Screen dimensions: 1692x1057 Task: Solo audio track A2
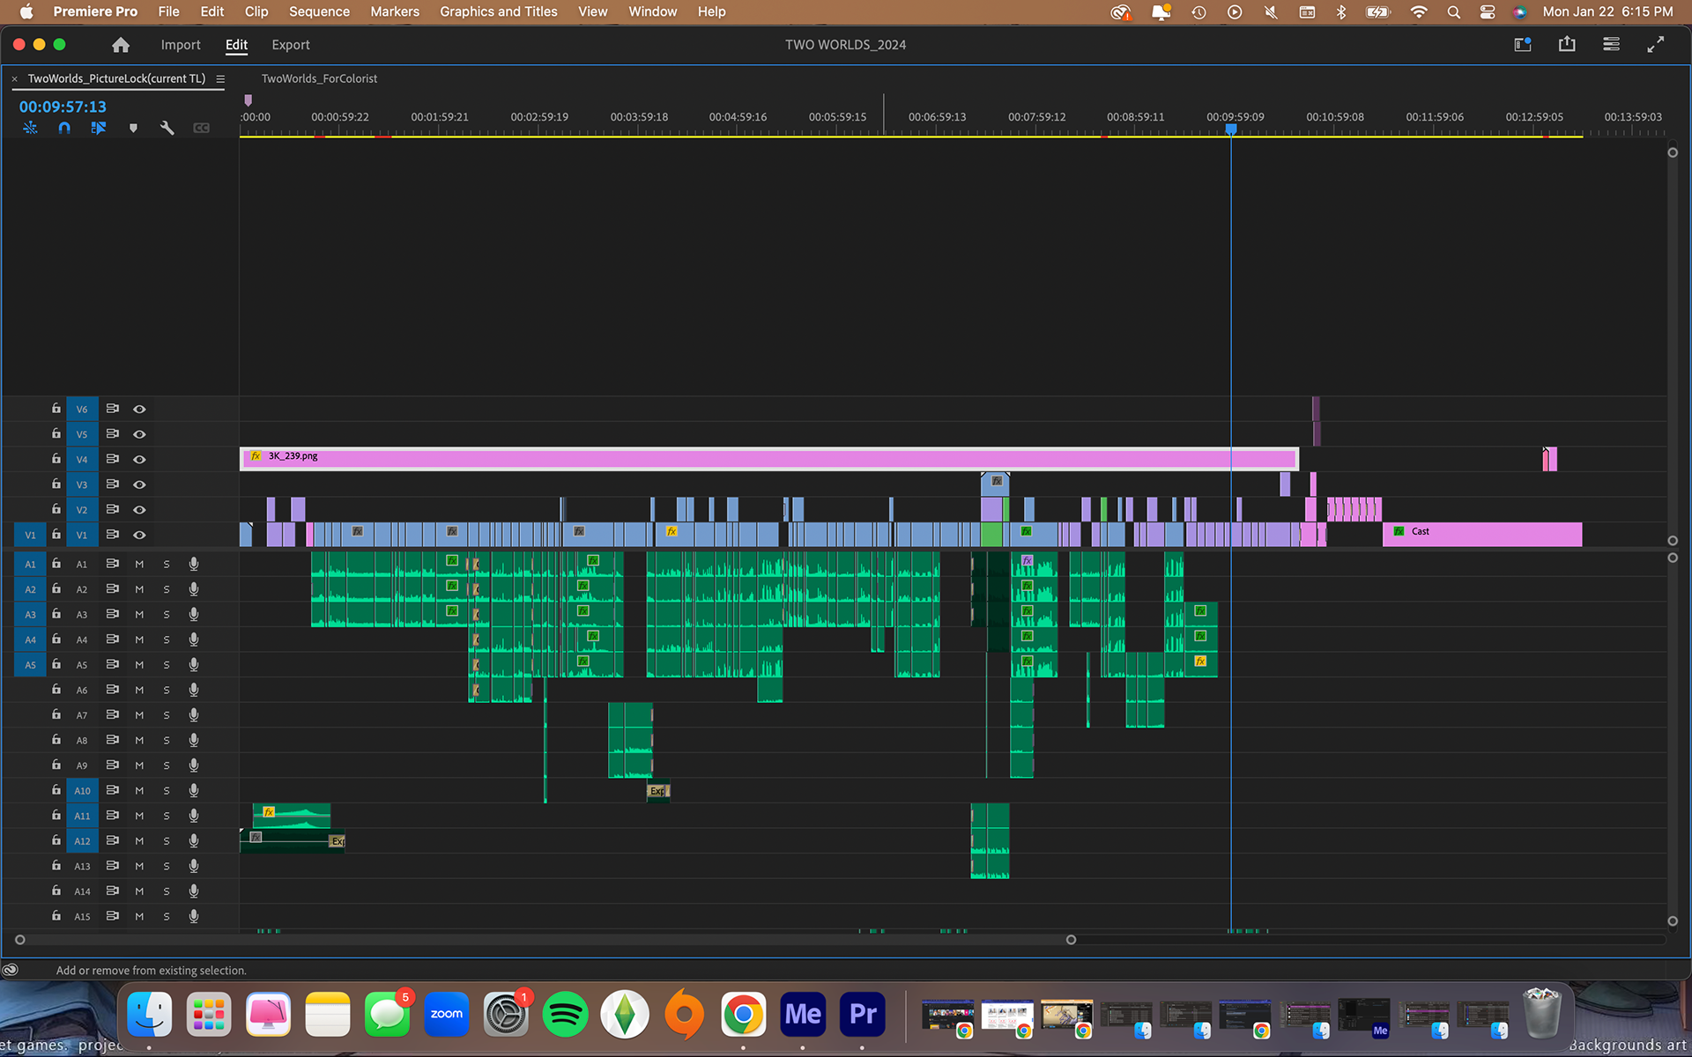pyautogui.click(x=167, y=589)
